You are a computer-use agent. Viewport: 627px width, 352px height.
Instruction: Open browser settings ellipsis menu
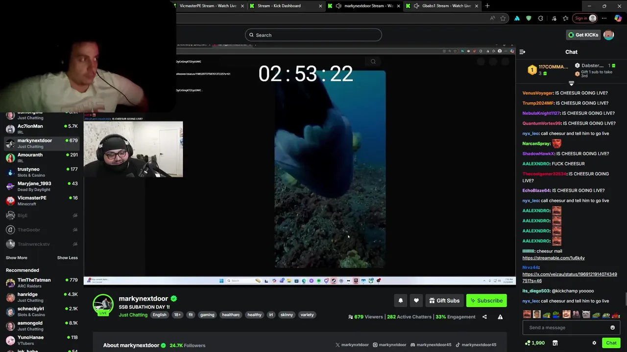604,18
